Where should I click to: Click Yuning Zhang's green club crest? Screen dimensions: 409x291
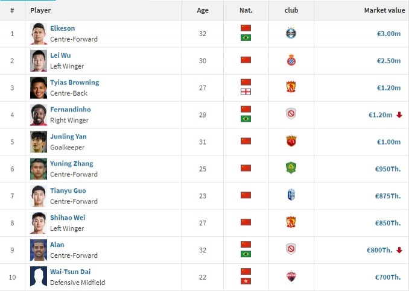coord(291,168)
